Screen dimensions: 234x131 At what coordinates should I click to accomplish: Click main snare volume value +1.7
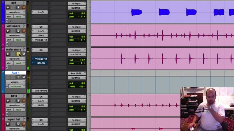click(82, 60)
